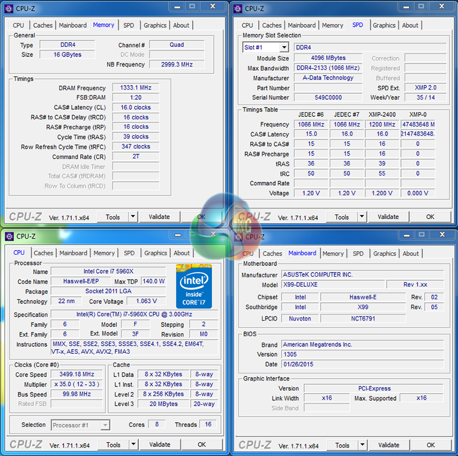Click Tools button in CPU window

pos(113,445)
